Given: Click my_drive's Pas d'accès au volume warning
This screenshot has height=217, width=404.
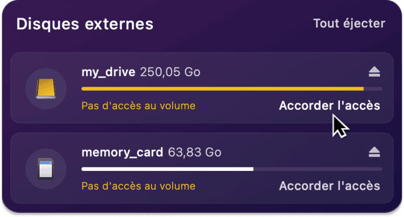Looking at the screenshot, I should pos(139,106).
